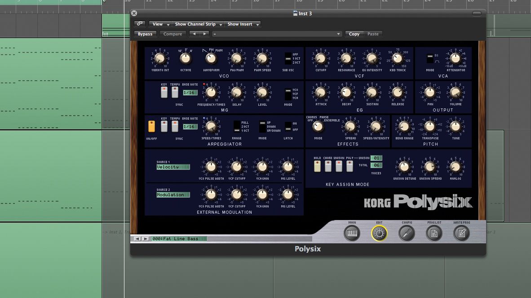Click the Bend Range knob
The height and width of the screenshot is (298, 531).
404,127
